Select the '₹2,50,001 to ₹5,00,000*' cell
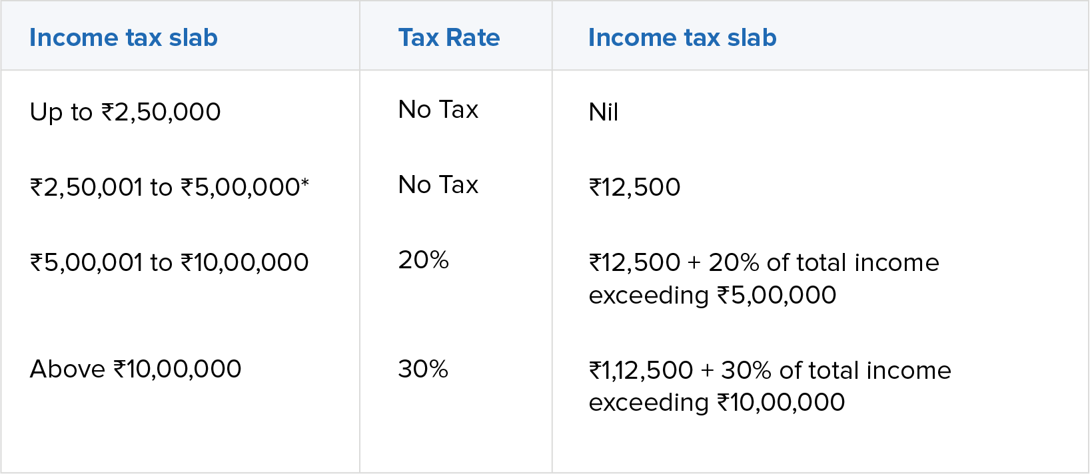This screenshot has width=1090, height=474. tap(169, 187)
